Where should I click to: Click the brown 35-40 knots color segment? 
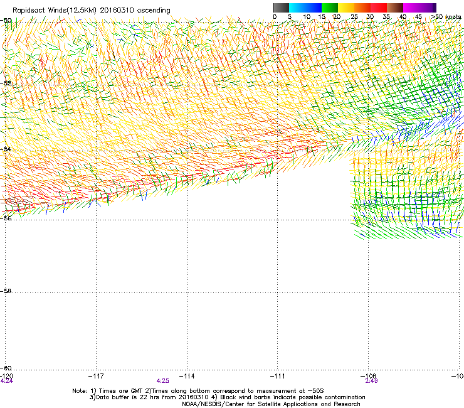[395, 8]
